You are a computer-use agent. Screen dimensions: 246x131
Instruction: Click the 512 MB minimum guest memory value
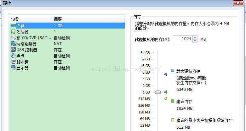coord(183,127)
